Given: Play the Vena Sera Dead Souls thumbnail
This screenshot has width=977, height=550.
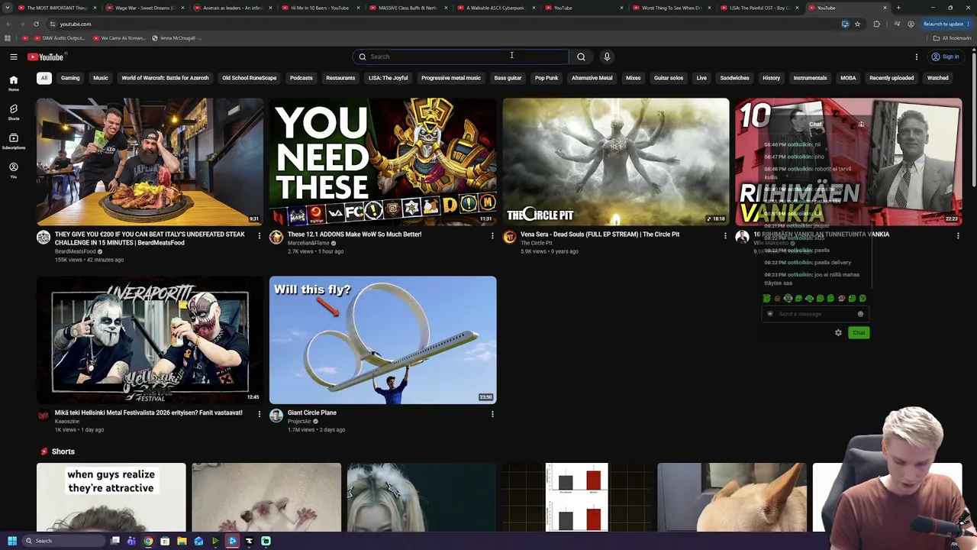Looking at the screenshot, I should point(616,162).
